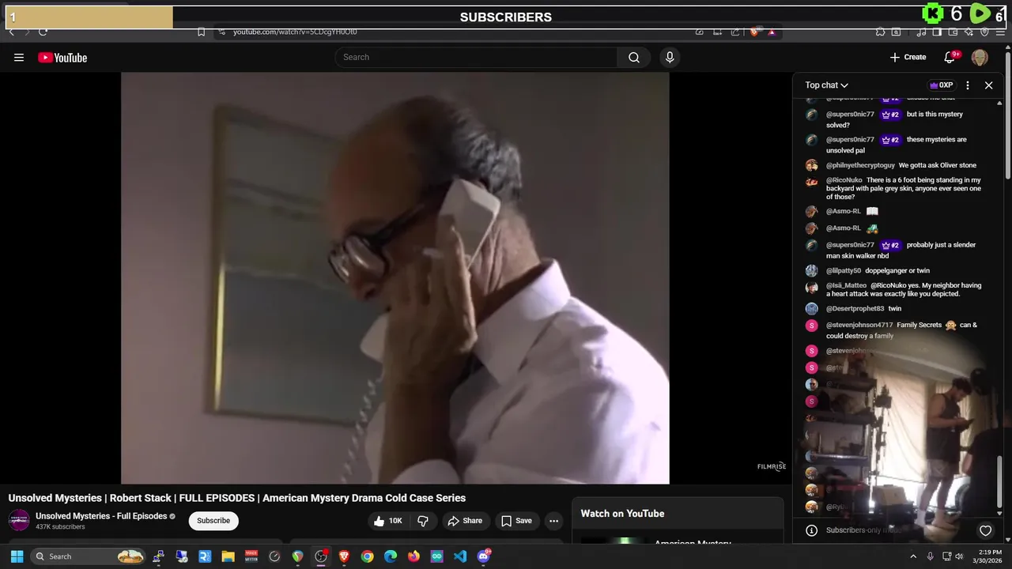Open the chat three-dot options menu
Image resolution: width=1012 pixels, height=569 pixels.
(x=968, y=85)
